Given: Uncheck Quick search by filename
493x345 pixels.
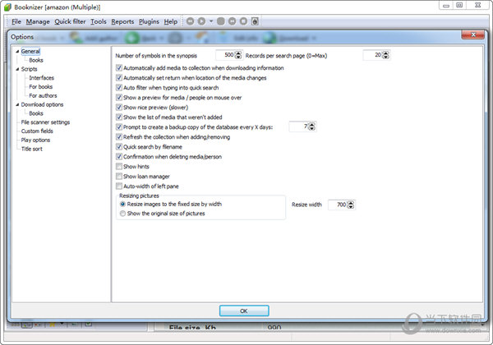Looking at the screenshot, I should (119, 147).
